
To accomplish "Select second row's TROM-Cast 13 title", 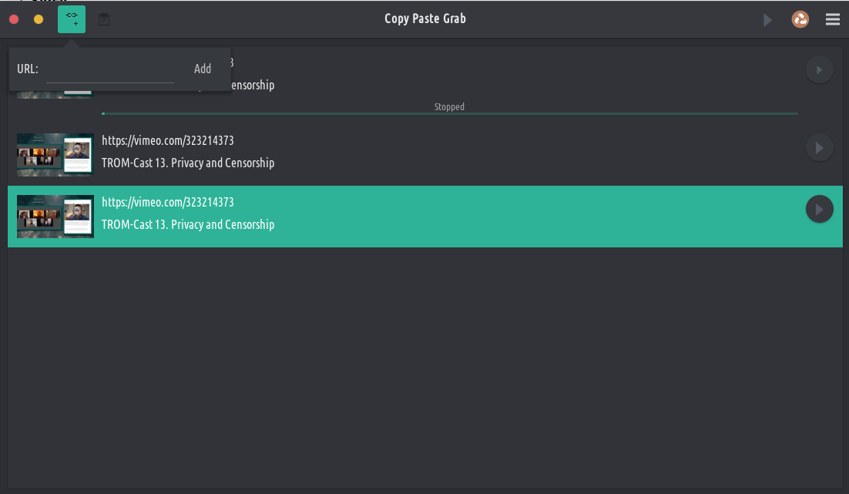I will click(188, 163).
